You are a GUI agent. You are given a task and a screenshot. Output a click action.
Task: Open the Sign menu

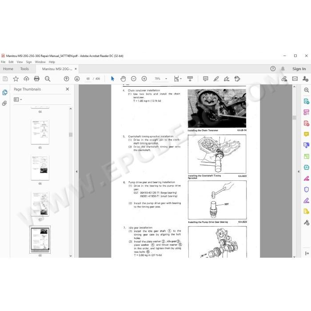(29, 62)
